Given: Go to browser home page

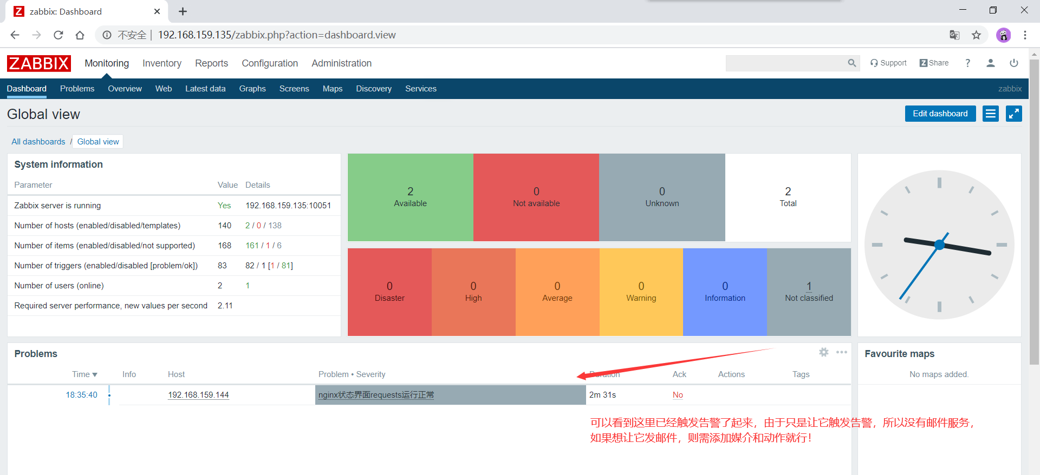Looking at the screenshot, I should click(x=80, y=35).
